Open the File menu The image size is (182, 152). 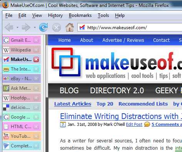pyautogui.click(x=9, y=15)
